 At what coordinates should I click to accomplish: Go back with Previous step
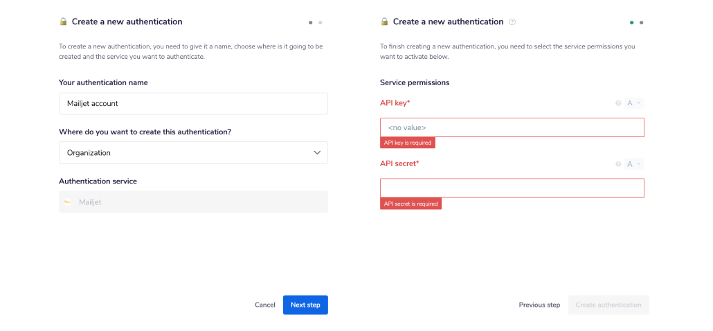pos(539,305)
